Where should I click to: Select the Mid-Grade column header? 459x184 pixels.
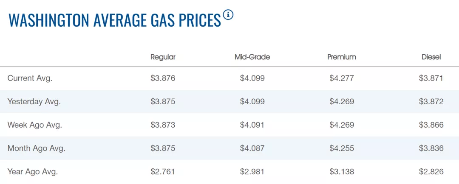pyautogui.click(x=252, y=57)
